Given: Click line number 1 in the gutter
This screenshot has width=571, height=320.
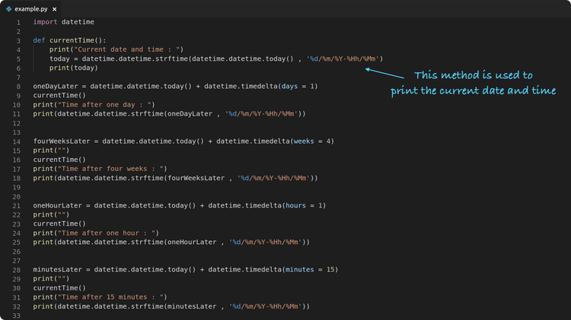Looking at the screenshot, I should click(x=18, y=22).
